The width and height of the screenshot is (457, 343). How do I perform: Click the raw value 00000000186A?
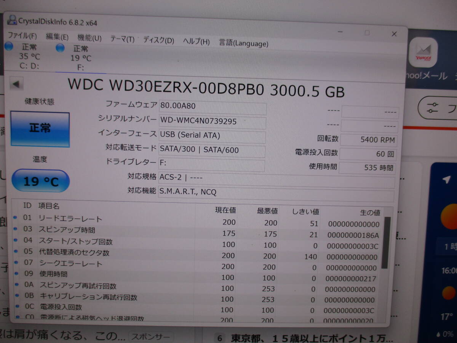click(x=353, y=235)
